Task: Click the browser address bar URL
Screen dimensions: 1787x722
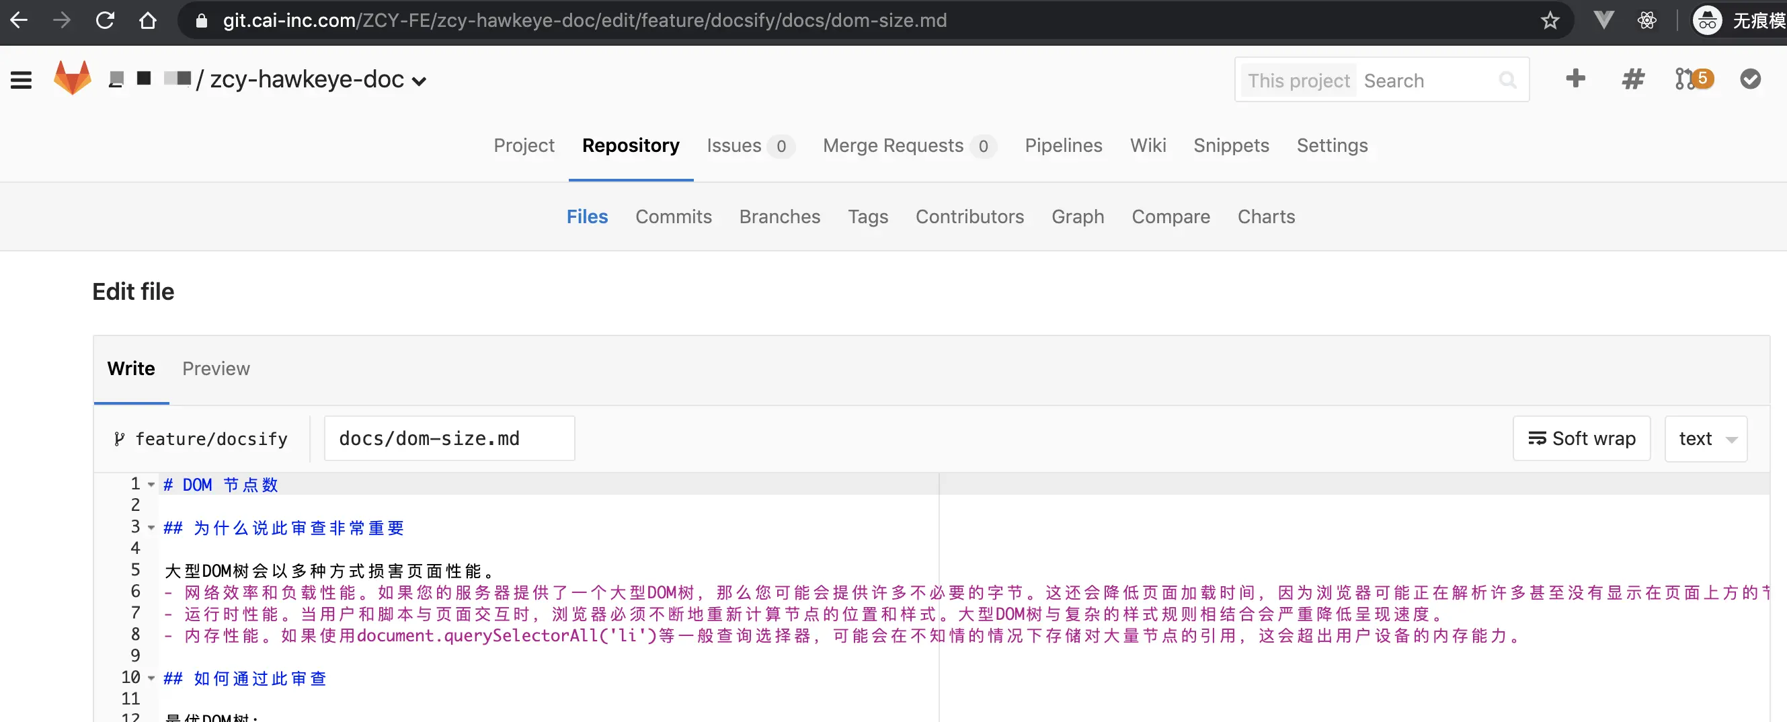Action: click(x=584, y=20)
